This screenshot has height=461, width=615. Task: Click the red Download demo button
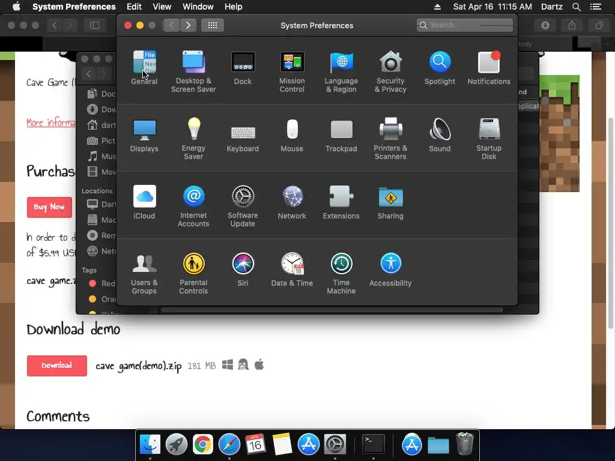click(x=57, y=366)
